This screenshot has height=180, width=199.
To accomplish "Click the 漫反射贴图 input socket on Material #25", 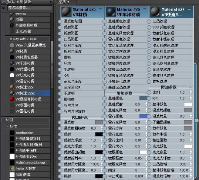I will click(x=60, y=21).
